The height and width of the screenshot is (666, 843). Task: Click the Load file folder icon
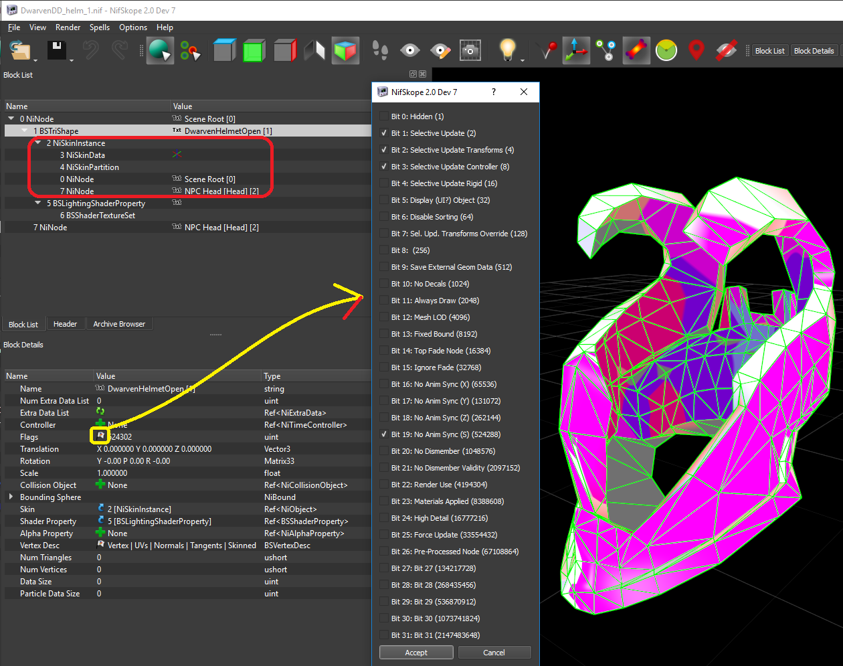click(x=20, y=51)
